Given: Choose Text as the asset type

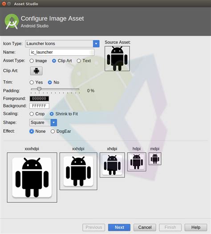Looking at the screenshot, I should (x=79, y=61).
